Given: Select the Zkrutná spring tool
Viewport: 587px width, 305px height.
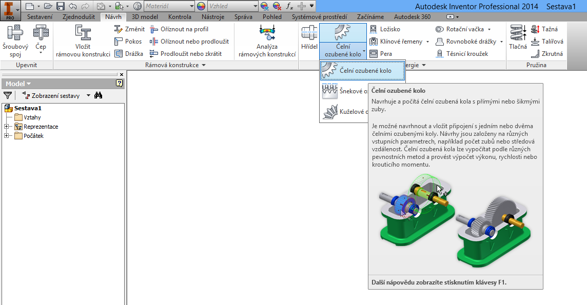Looking at the screenshot, I should click(x=547, y=54).
